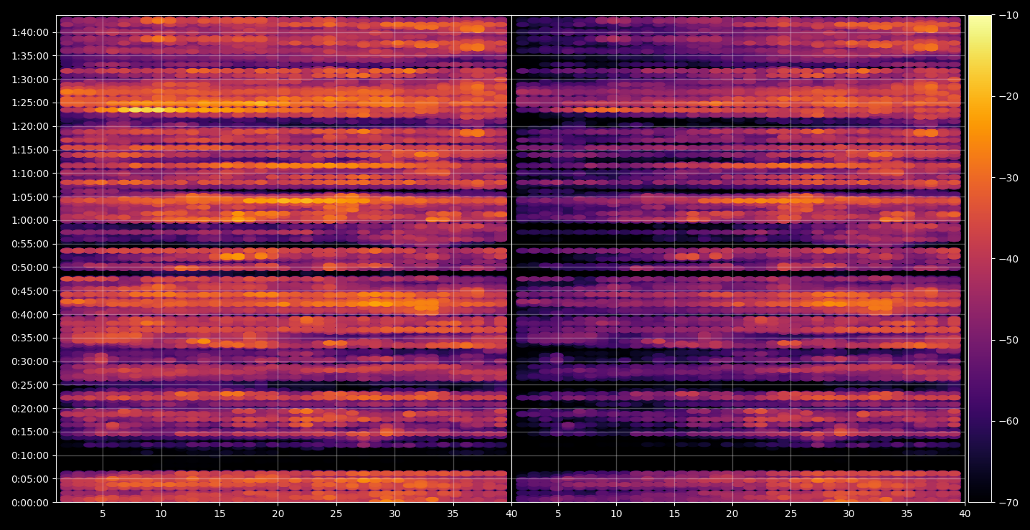The image size is (1030, 530).
Task: Click x-axis tick 5 under left heatmap
Action: click(x=103, y=514)
